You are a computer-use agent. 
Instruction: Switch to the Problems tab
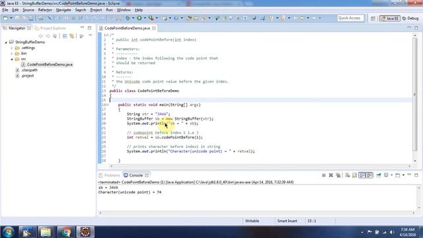pos(109,175)
